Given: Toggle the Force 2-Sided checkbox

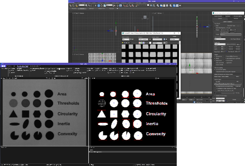Looking at the screenshot, I should coord(225,61).
